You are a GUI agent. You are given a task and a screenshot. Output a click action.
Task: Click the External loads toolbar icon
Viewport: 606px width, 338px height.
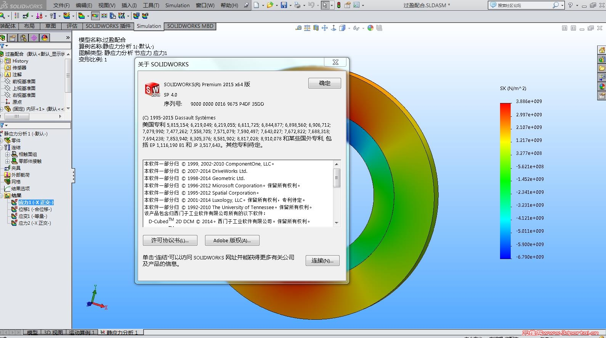39,16
